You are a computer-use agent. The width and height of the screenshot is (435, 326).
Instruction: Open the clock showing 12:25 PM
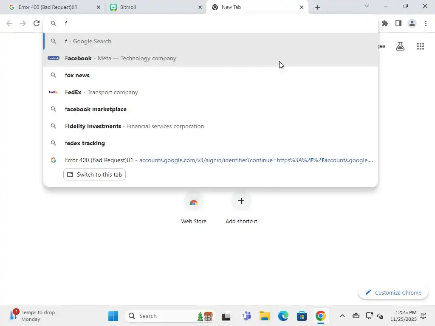pos(404,316)
